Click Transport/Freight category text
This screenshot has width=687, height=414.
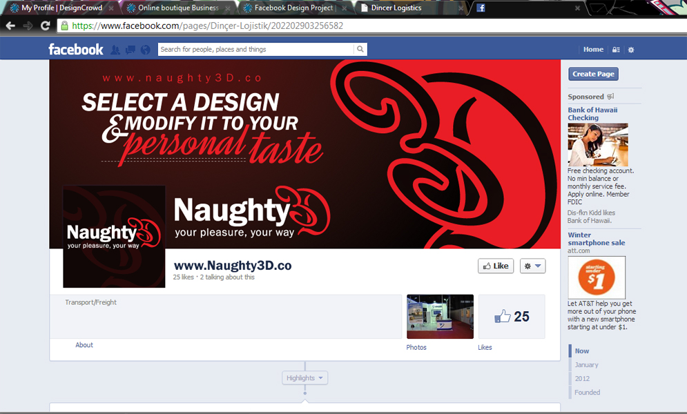point(90,302)
